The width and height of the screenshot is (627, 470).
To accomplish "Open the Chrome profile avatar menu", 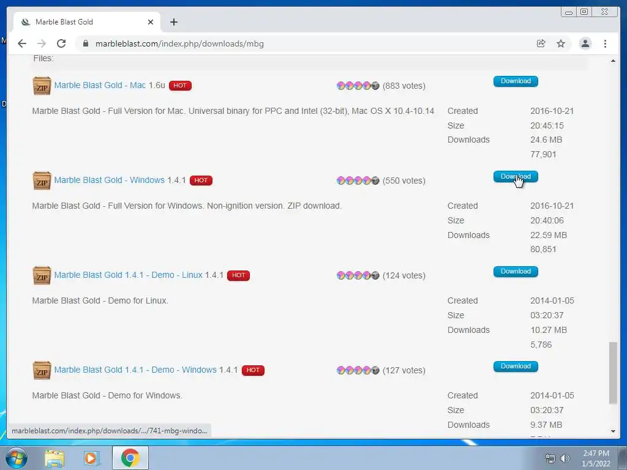I will click(x=585, y=43).
